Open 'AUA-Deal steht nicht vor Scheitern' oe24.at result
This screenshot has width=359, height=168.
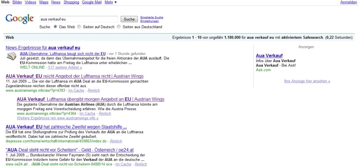coord(70,150)
